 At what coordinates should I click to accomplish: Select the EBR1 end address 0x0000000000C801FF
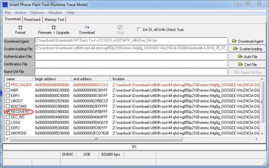tap(90, 96)
